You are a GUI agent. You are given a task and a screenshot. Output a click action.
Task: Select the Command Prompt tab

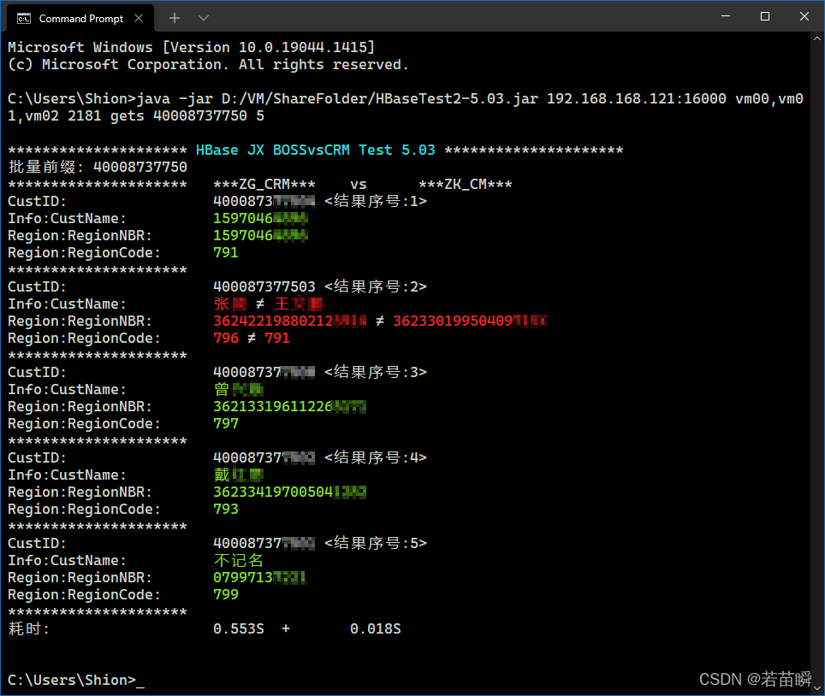coord(80,19)
